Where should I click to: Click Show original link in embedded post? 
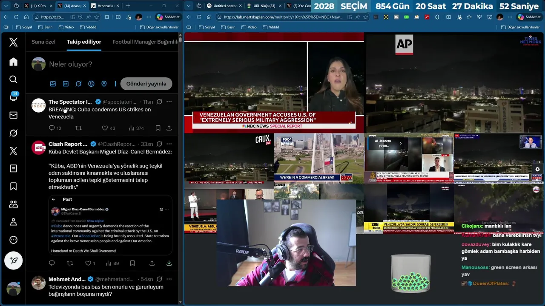(95, 221)
